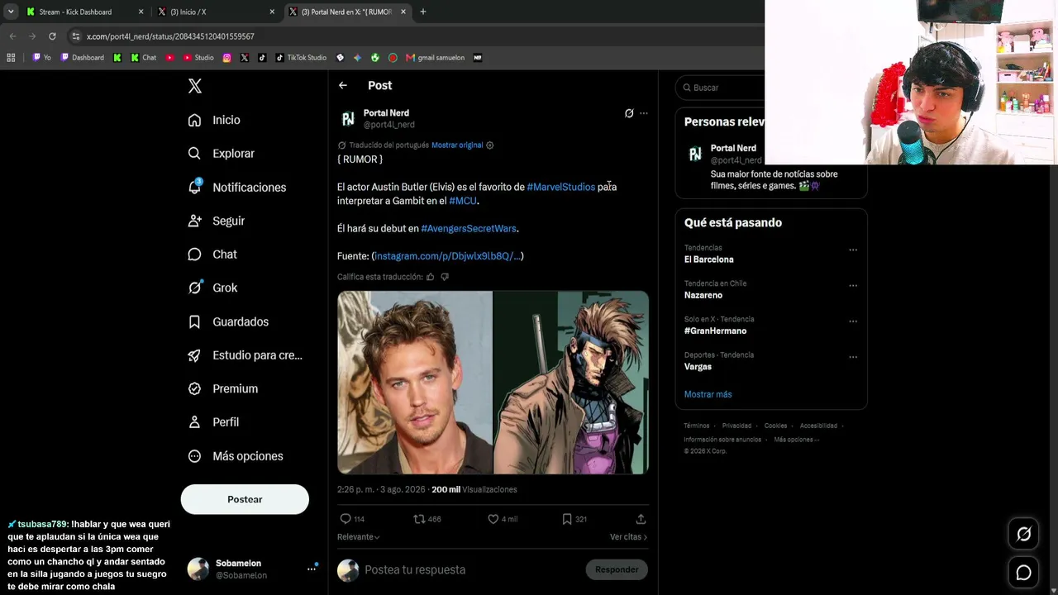The width and height of the screenshot is (1058, 595).
Task: Click the share icon on the post
Action: click(x=641, y=519)
